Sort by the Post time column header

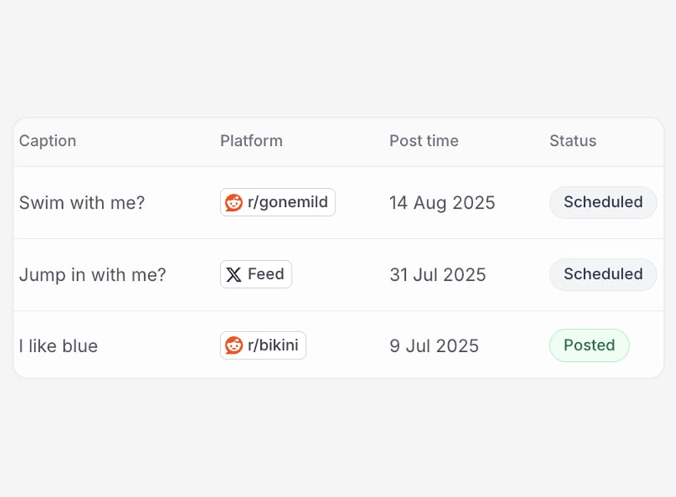click(423, 141)
